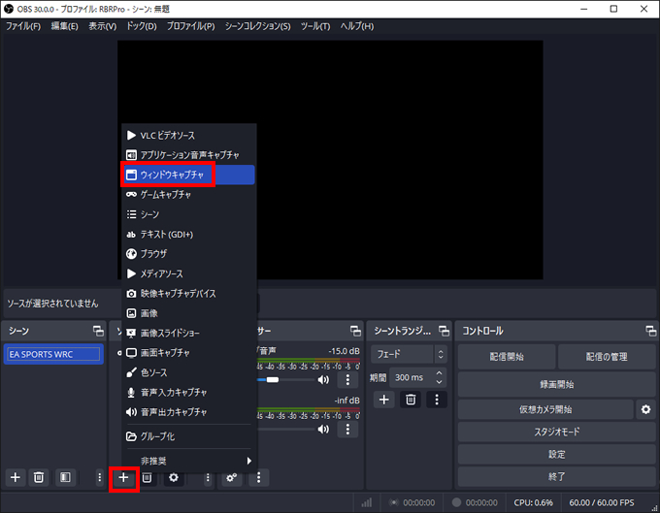660x513 pixels.
Task: Select ブラウザ source from menu
Action: [x=188, y=254]
